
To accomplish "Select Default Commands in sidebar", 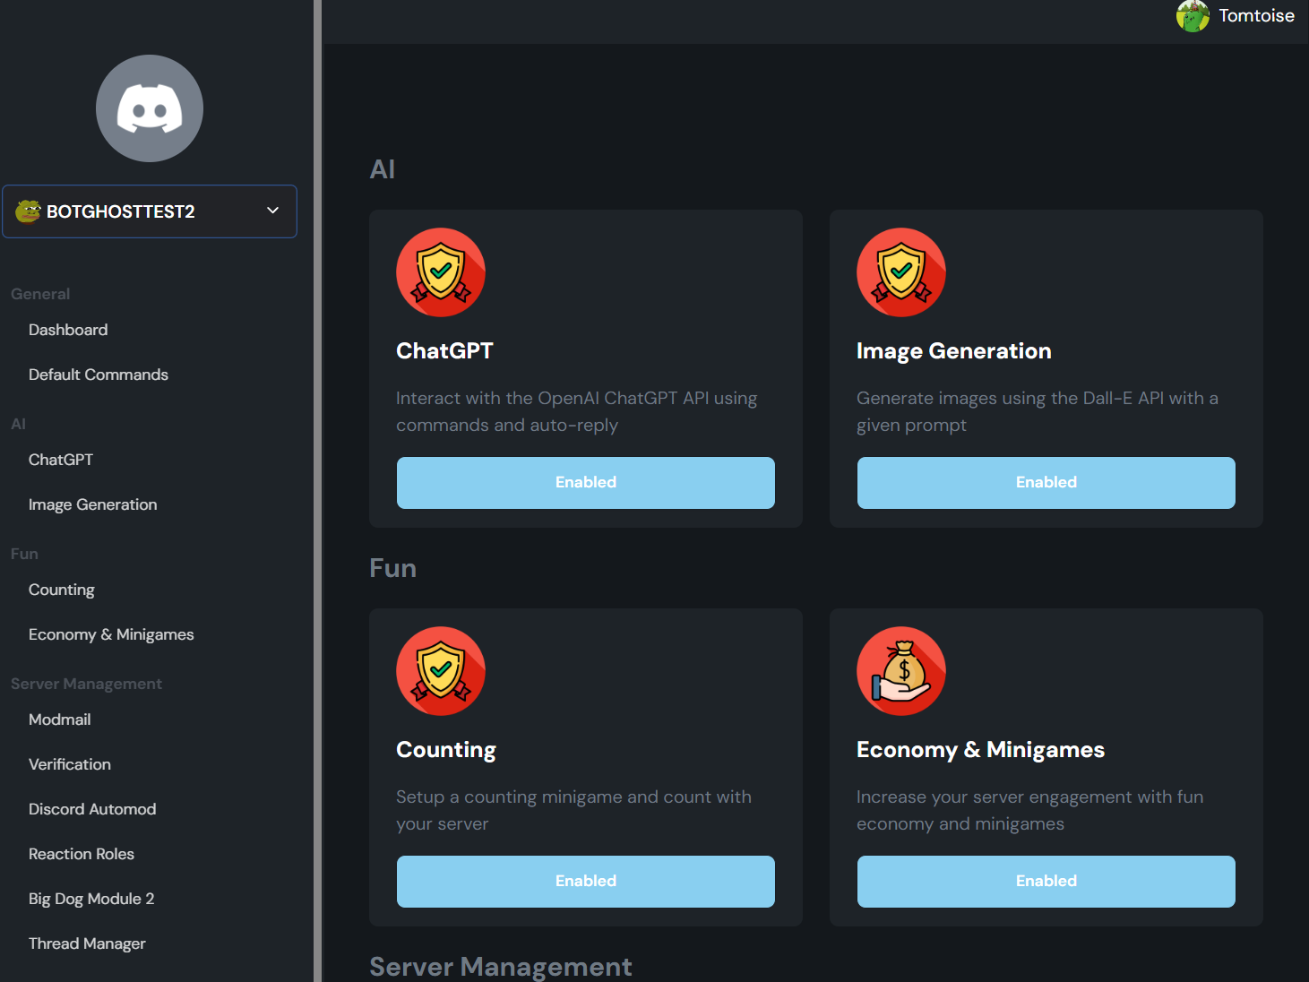I will pos(99,374).
